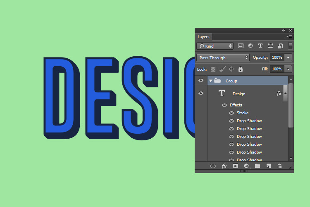Viewport: 310px width, 207px height.
Task: Click the Design text layer T thumbnail
Action: pyautogui.click(x=222, y=93)
